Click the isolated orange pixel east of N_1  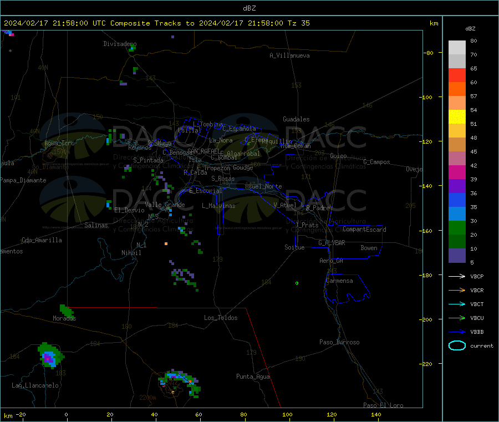pyautogui.click(x=166, y=244)
